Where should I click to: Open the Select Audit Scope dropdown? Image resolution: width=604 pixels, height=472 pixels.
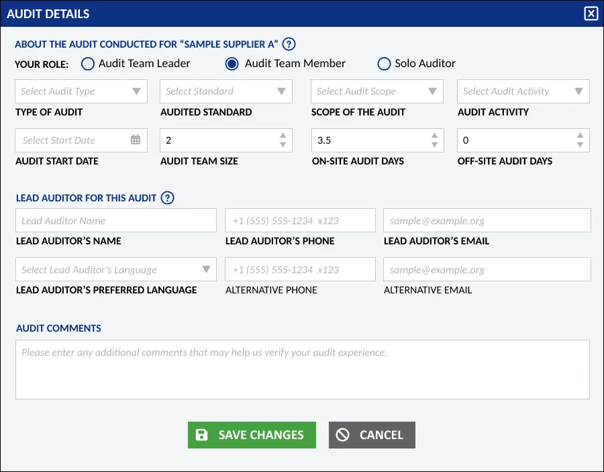[377, 91]
